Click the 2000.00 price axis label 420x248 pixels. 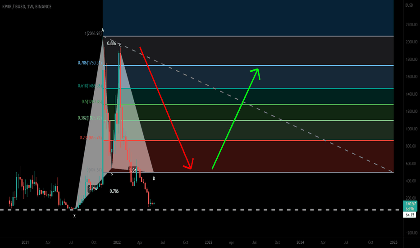[411, 42]
